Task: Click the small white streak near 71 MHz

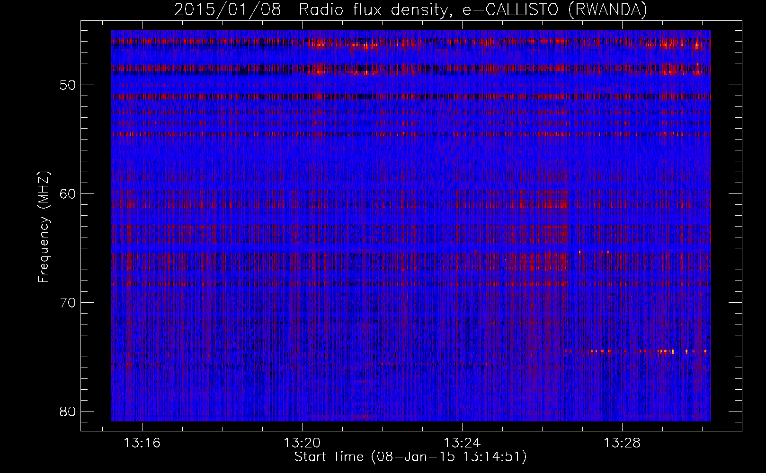Action: tap(665, 311)
